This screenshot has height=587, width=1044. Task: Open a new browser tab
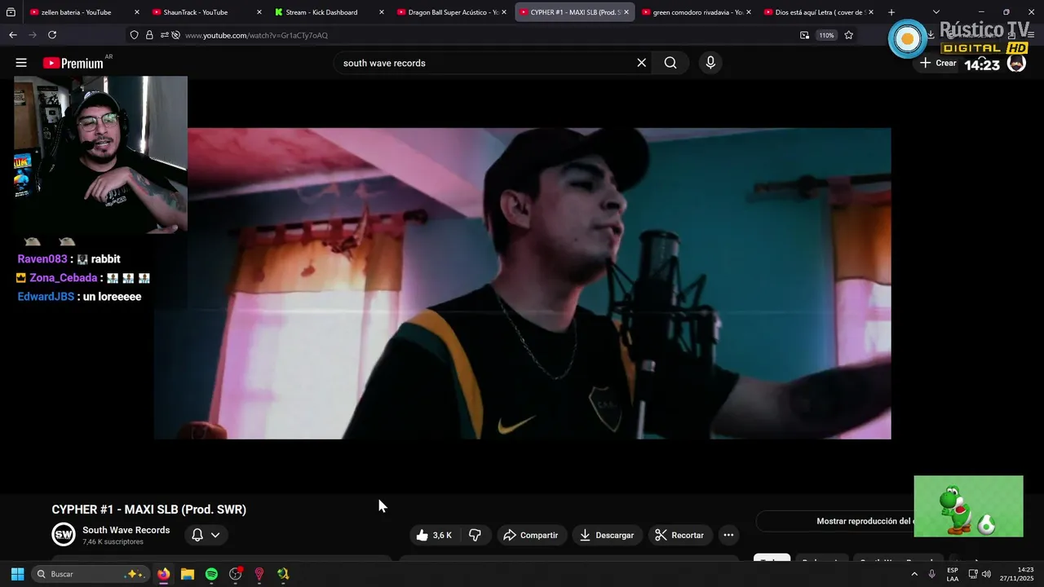pyautogui.click(x=891, y=12)
